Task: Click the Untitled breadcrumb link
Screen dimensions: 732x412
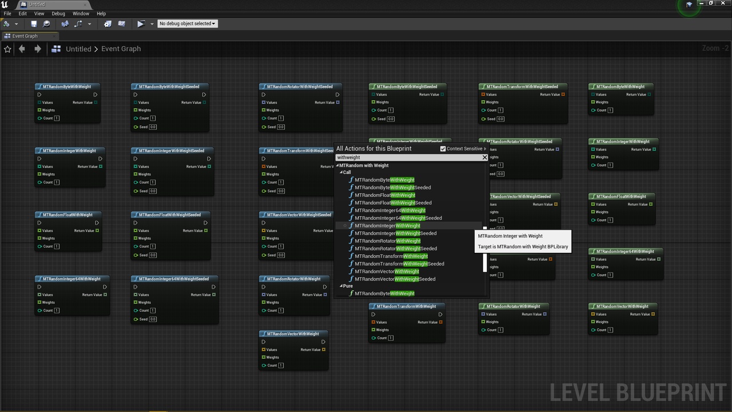Action: click(78, 49)
